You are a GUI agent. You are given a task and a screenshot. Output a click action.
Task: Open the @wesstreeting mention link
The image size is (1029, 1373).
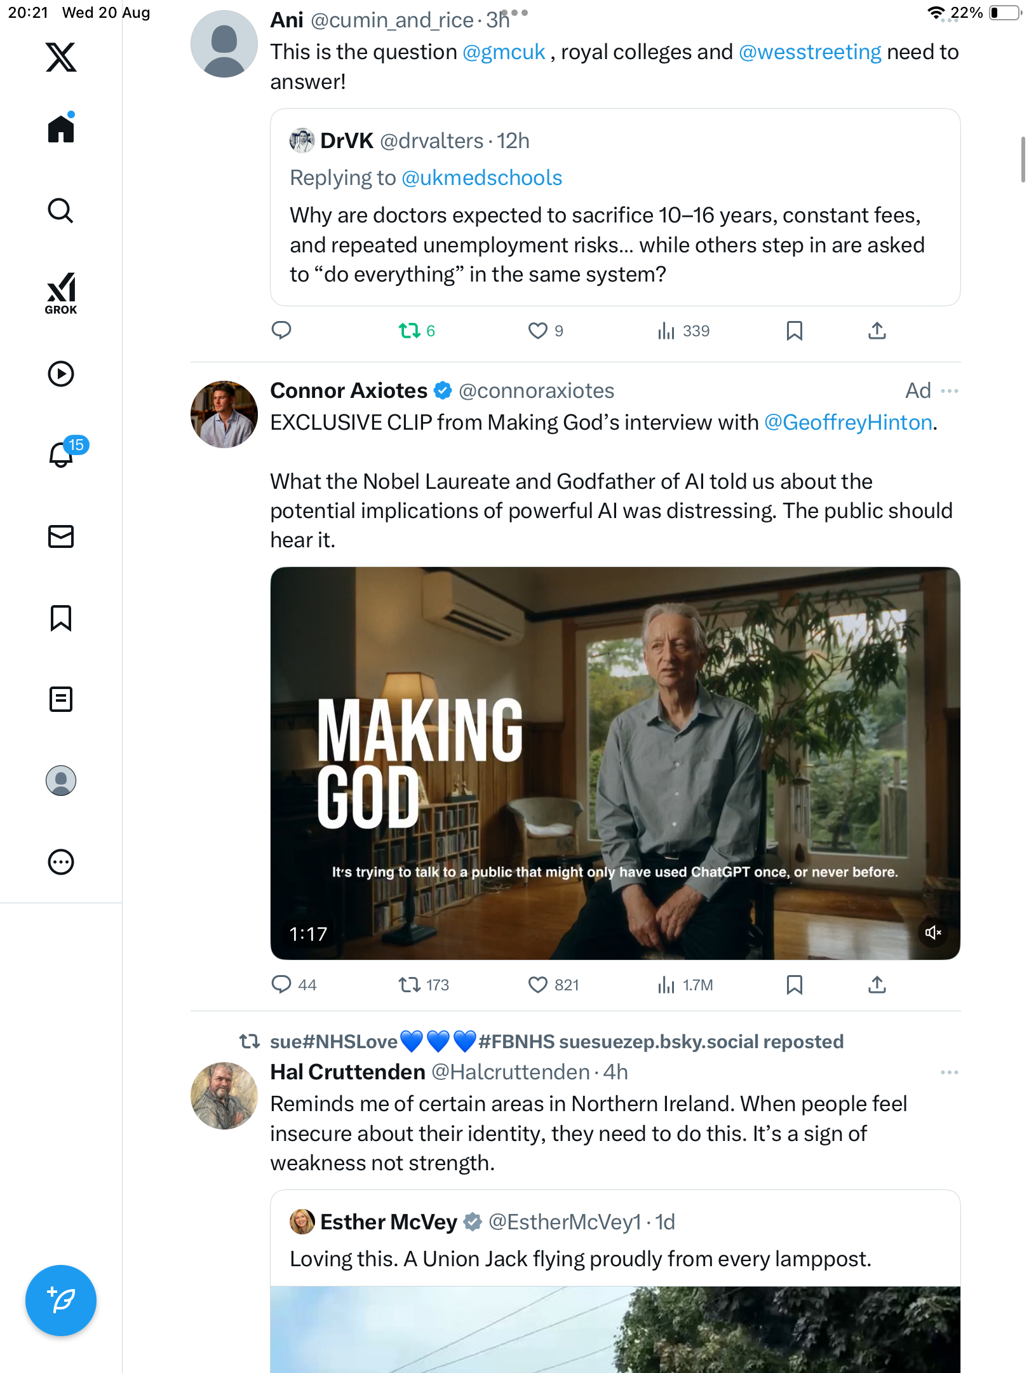[x=810, y=52]
